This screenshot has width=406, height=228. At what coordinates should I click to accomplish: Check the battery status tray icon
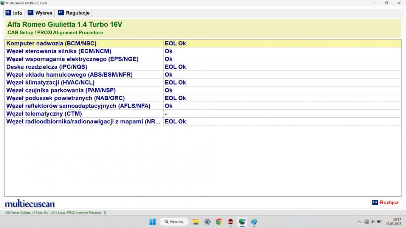pos(379,222)
